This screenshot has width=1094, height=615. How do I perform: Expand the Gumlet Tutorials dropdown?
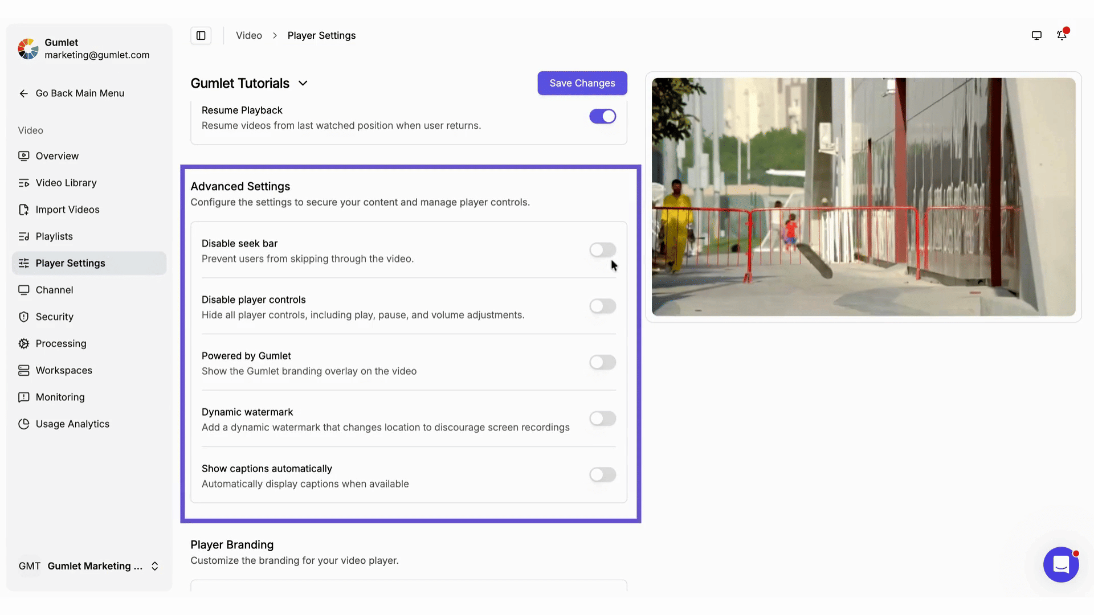[x=249, y=83]
